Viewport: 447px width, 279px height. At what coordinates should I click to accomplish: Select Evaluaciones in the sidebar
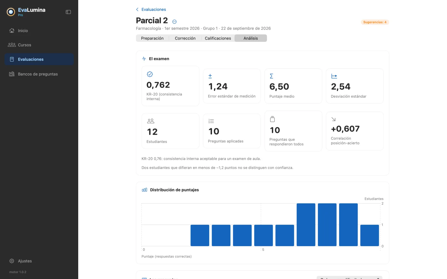click(x=39, y=59)
